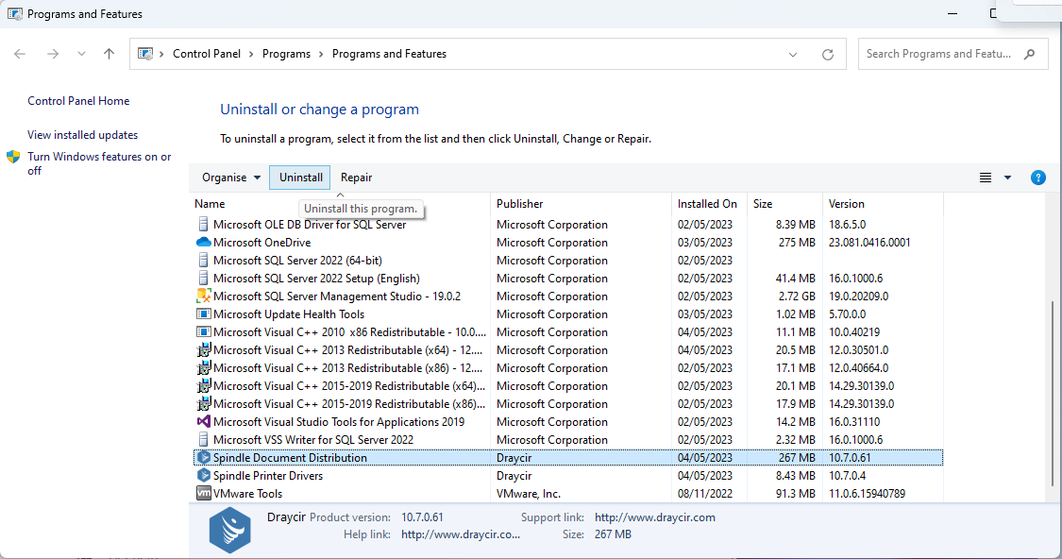Go up one folder level arrow
Screen dimensions: 1062x559
pos(110,54)
